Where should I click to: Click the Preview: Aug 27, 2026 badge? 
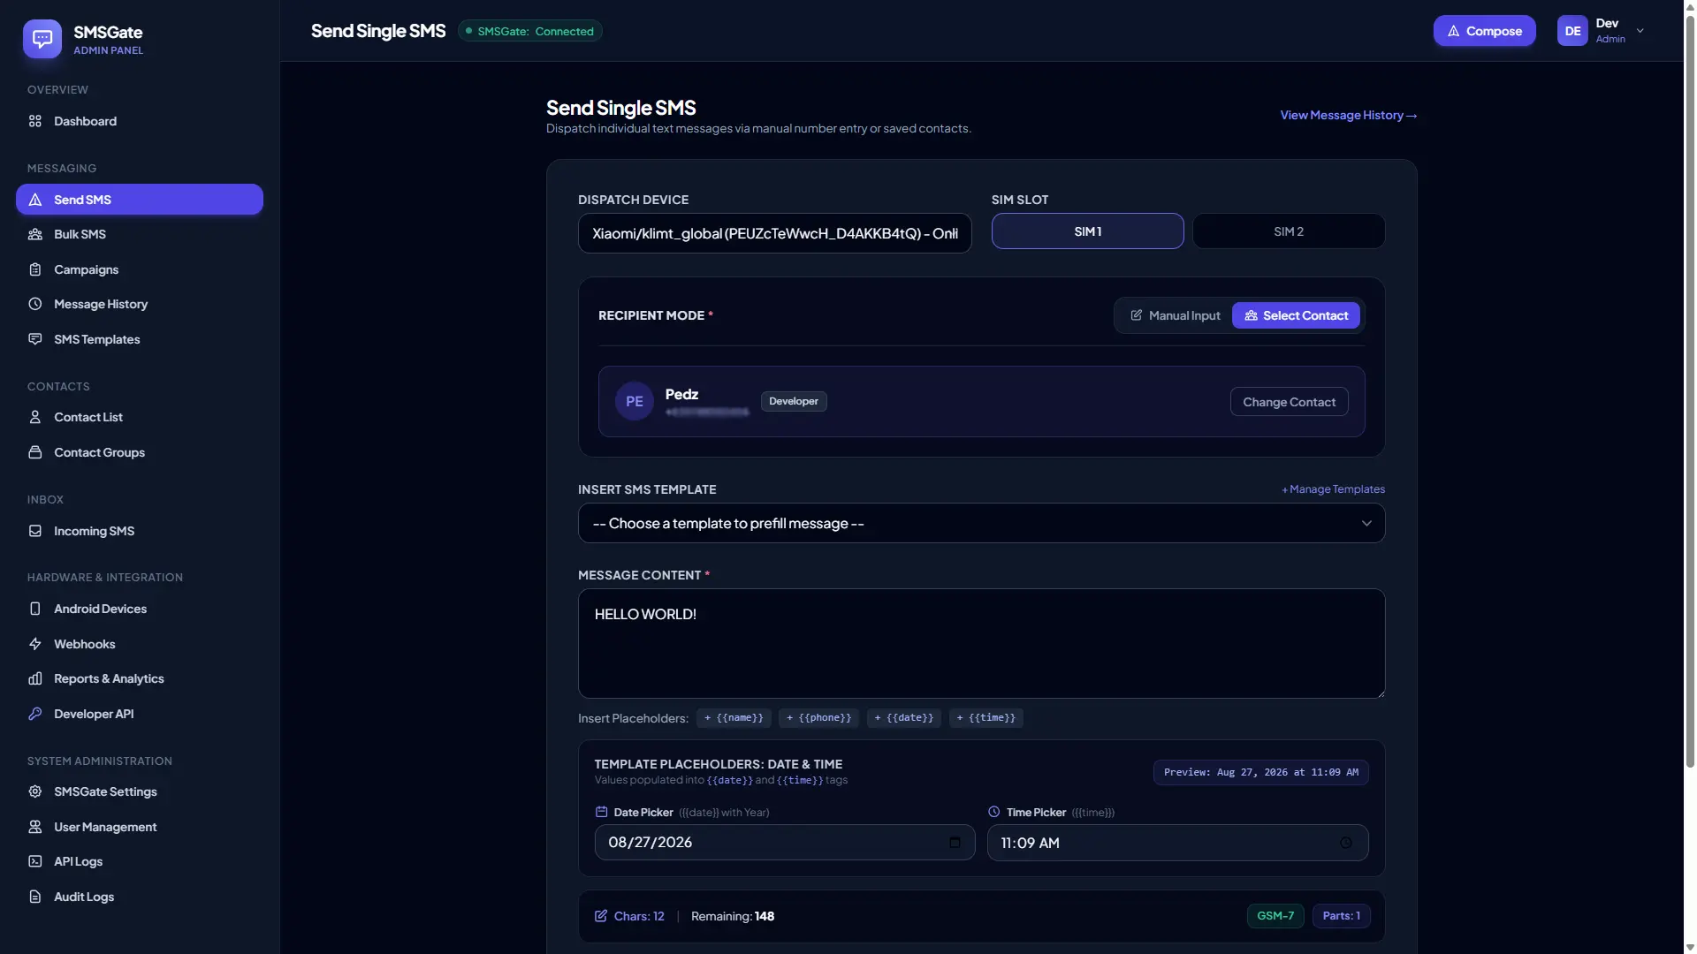coord(1260,772)
